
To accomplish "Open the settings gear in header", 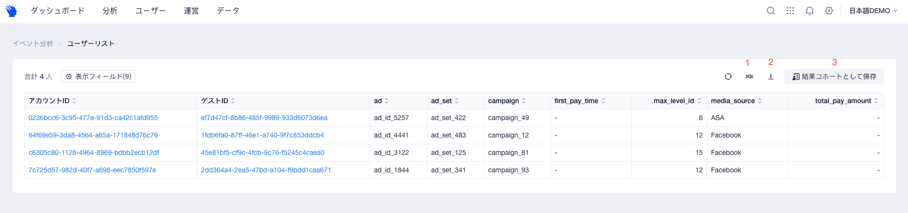I will 829,11.
